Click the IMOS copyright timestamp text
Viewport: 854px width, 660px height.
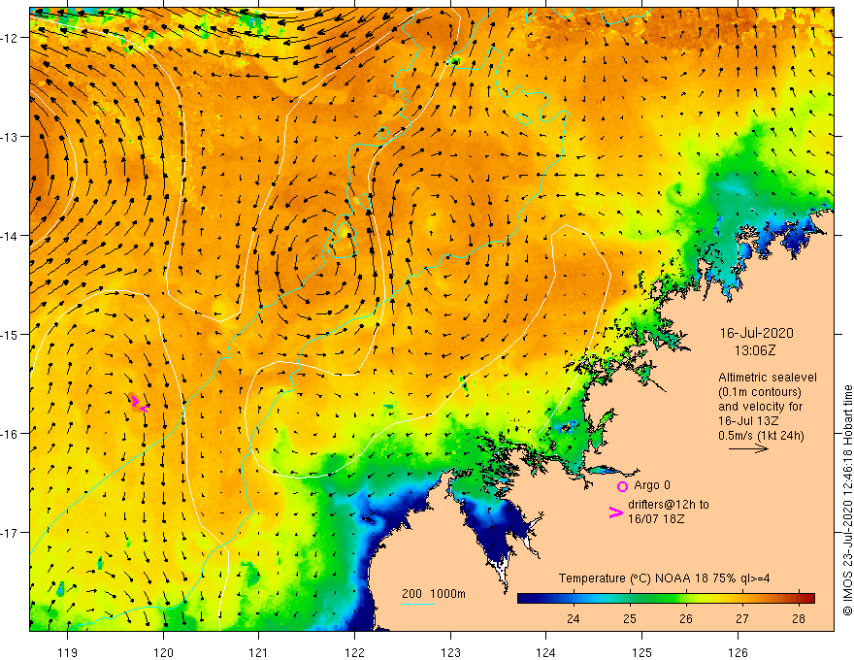point(847,498)
